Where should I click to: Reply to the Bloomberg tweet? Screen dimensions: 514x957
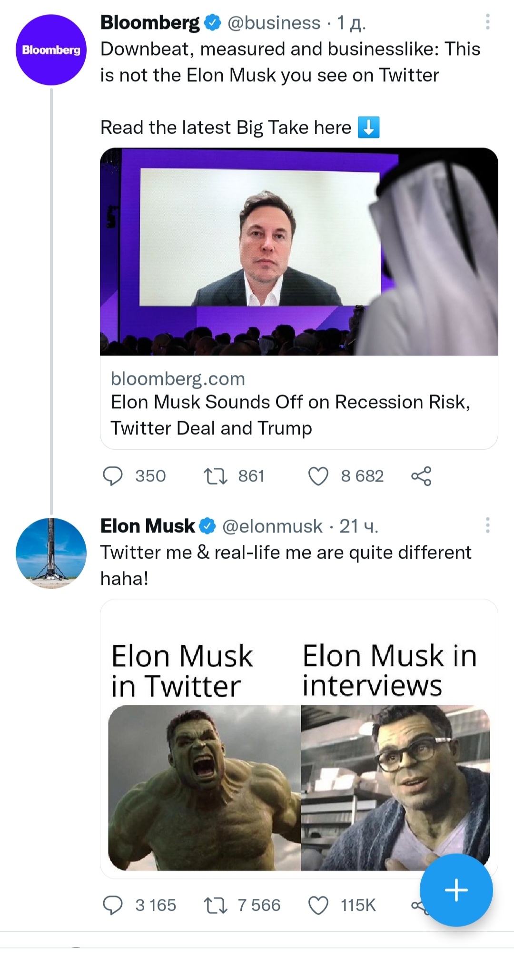click(x=113, y=476)
